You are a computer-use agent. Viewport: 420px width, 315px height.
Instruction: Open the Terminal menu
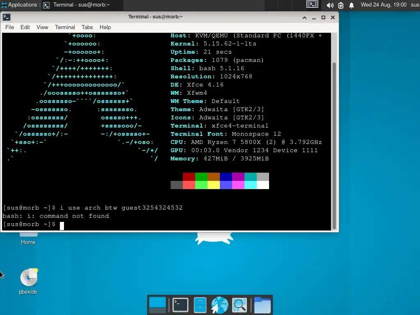click(65, 27)
